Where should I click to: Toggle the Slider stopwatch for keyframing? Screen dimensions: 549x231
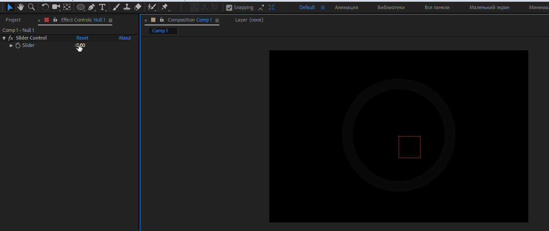[18, 46]
